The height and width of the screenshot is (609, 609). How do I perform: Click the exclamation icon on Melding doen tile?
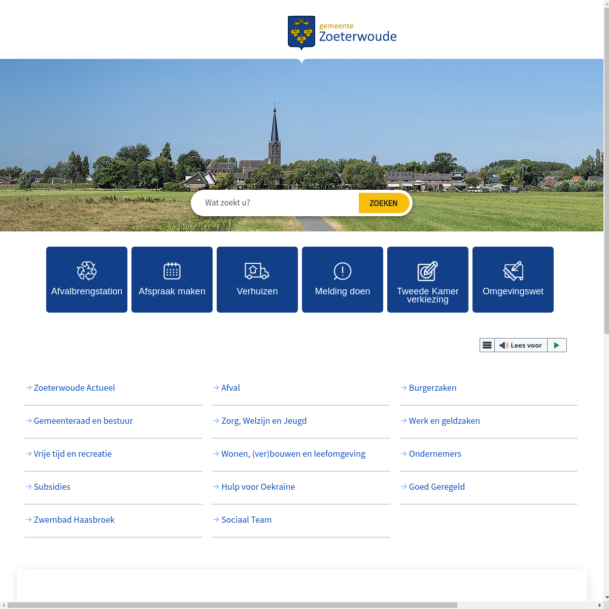[x=343, y=271]
